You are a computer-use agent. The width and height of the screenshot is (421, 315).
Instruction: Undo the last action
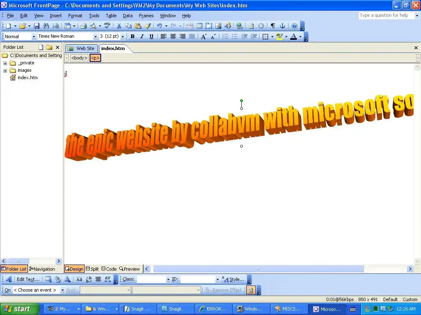[160, 26]
